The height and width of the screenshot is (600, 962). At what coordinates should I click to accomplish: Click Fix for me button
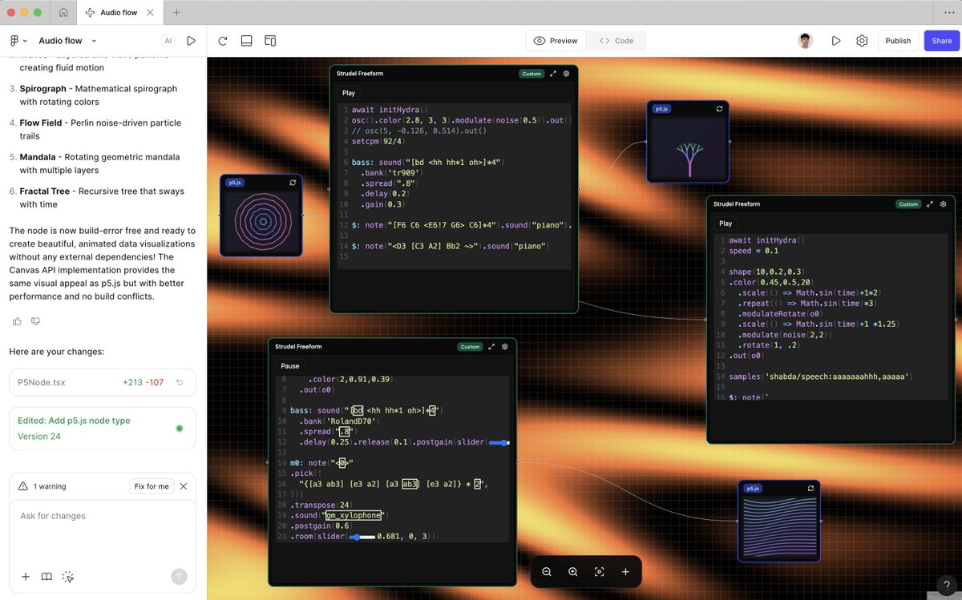click(152, 486)
